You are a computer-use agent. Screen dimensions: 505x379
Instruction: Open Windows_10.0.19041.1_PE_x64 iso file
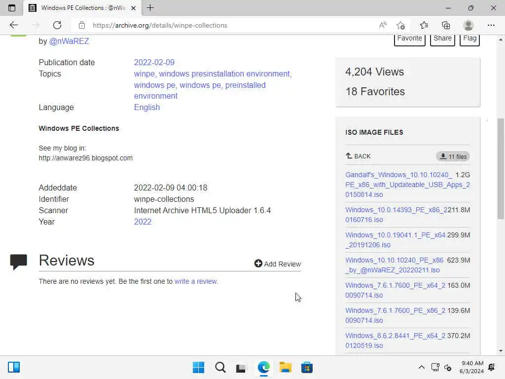[395, 240]
